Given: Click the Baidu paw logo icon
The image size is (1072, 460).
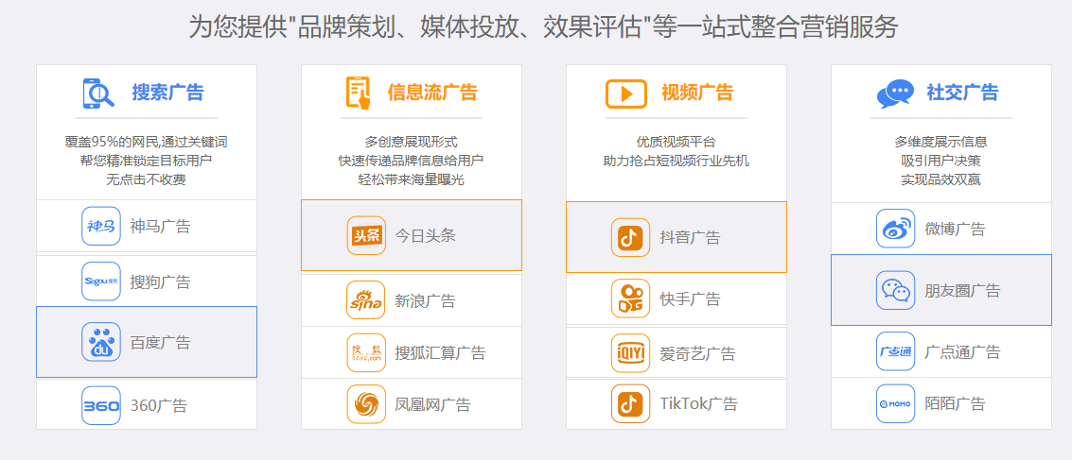Looking at the screenshot, I should pos(101,342).
